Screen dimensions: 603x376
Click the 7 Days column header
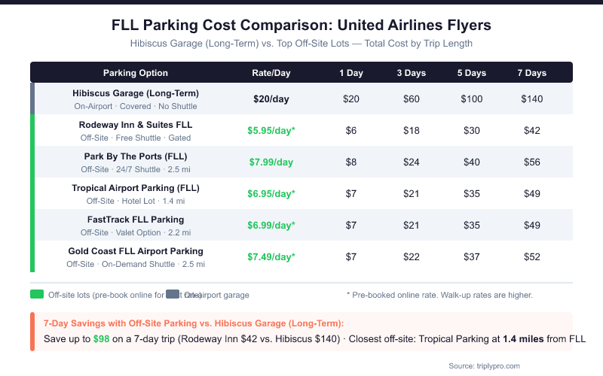(x=532, y=73)
